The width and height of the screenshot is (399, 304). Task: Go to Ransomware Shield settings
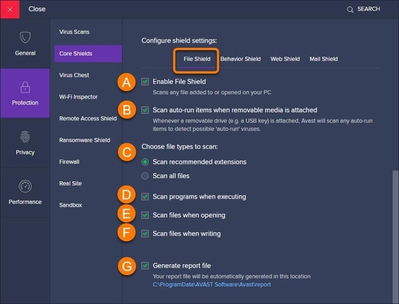[x=84, y=140]
